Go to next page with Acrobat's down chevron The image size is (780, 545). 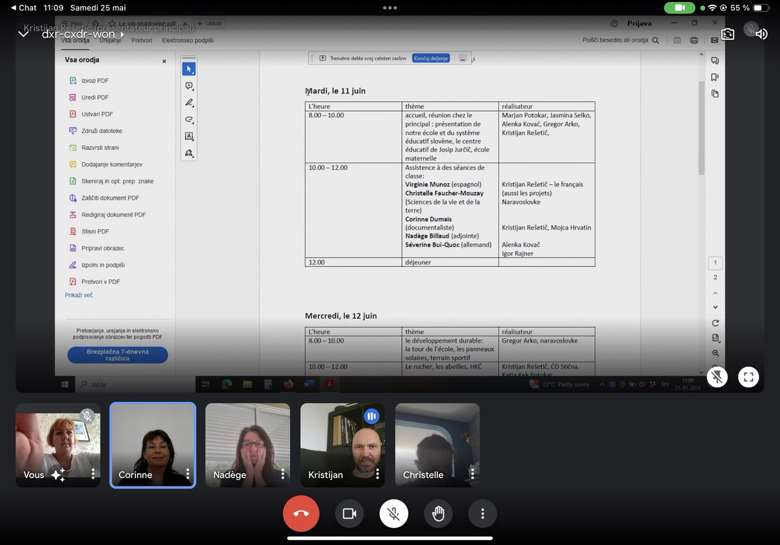click(716, 307)
